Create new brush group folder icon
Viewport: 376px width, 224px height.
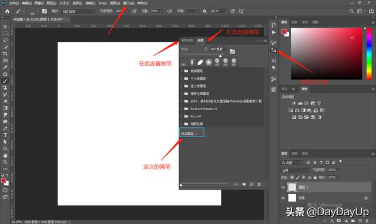coord(244,184)
